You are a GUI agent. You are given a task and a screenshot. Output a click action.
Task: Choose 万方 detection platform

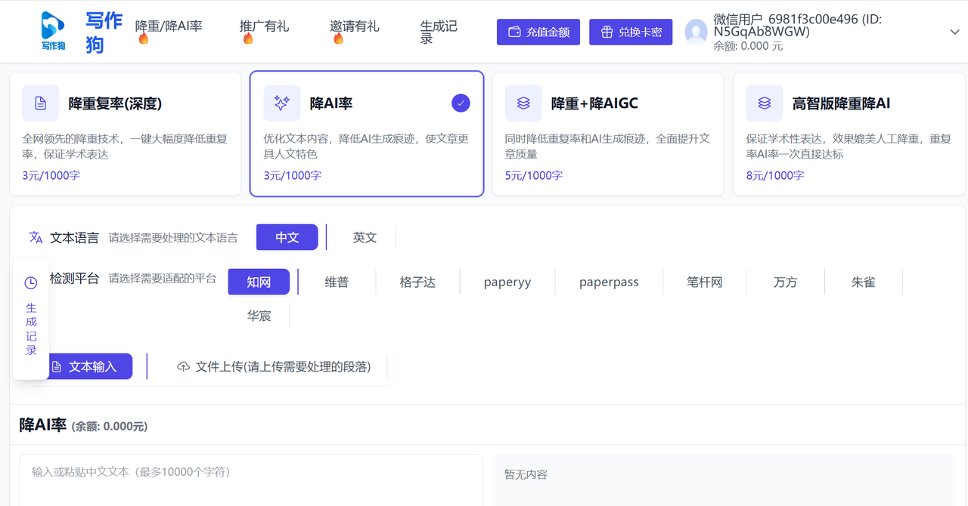tap(786, 282)
